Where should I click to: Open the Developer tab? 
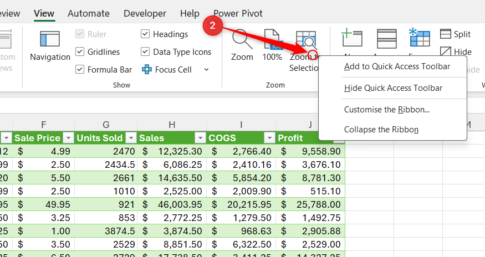tap(145, 14)
